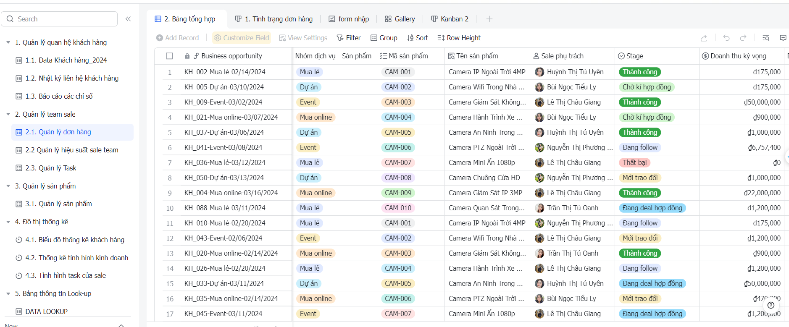Click the Gallery view grid icon
The width and height of the screenshot is (789, 327).
pyautogui.click(x=388, y=19)
